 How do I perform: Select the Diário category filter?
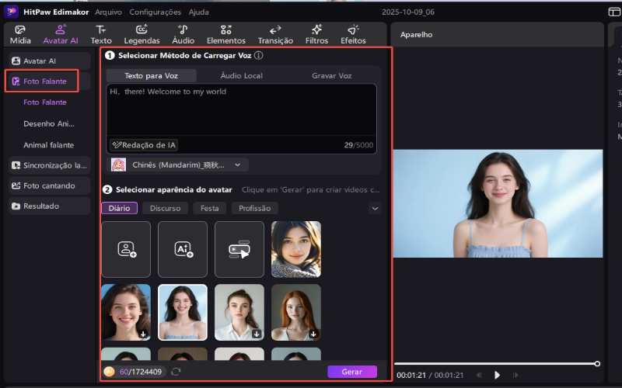click(x=119, y=208)
